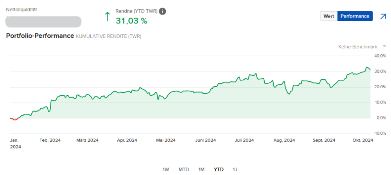Screen dimensions: 391x175
Task: Select the MTD time range
Action: 184,169
